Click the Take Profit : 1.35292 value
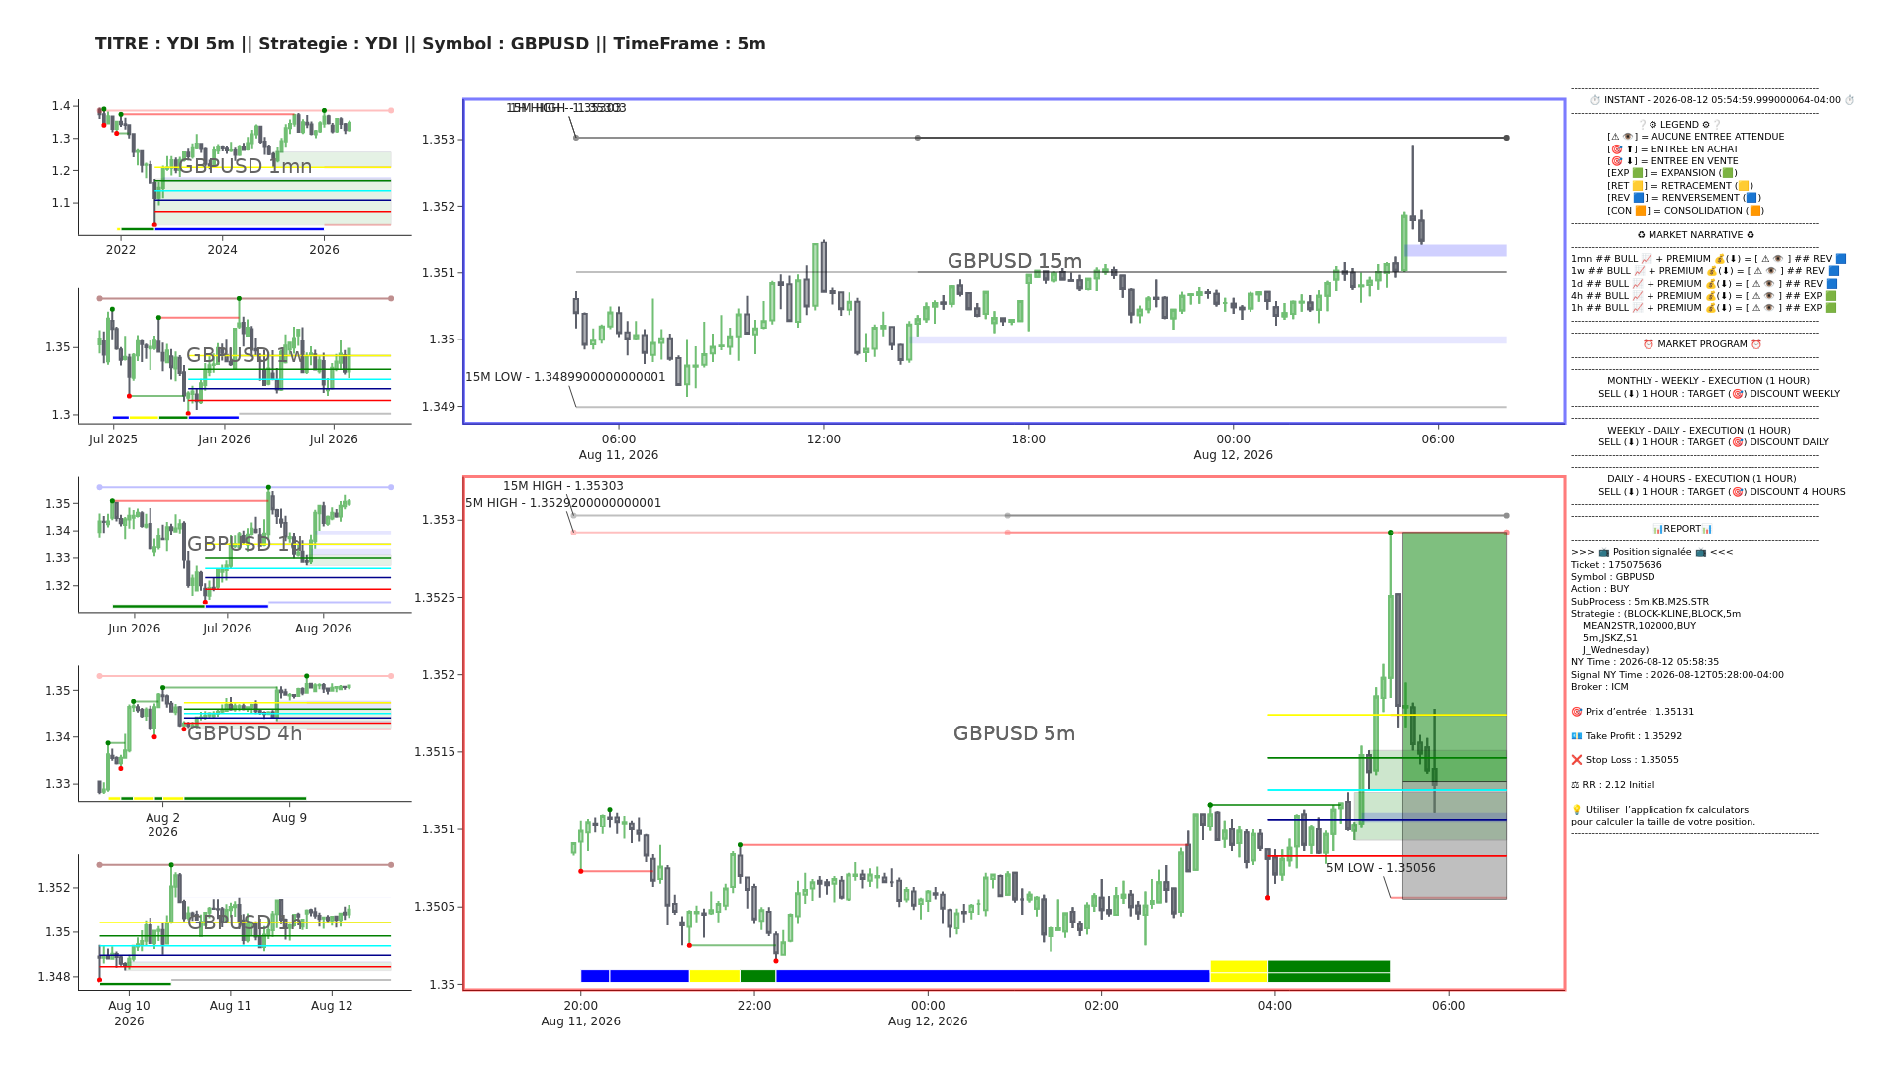The height and width of the screenshot is (1069, 1901). (1634, 736)
